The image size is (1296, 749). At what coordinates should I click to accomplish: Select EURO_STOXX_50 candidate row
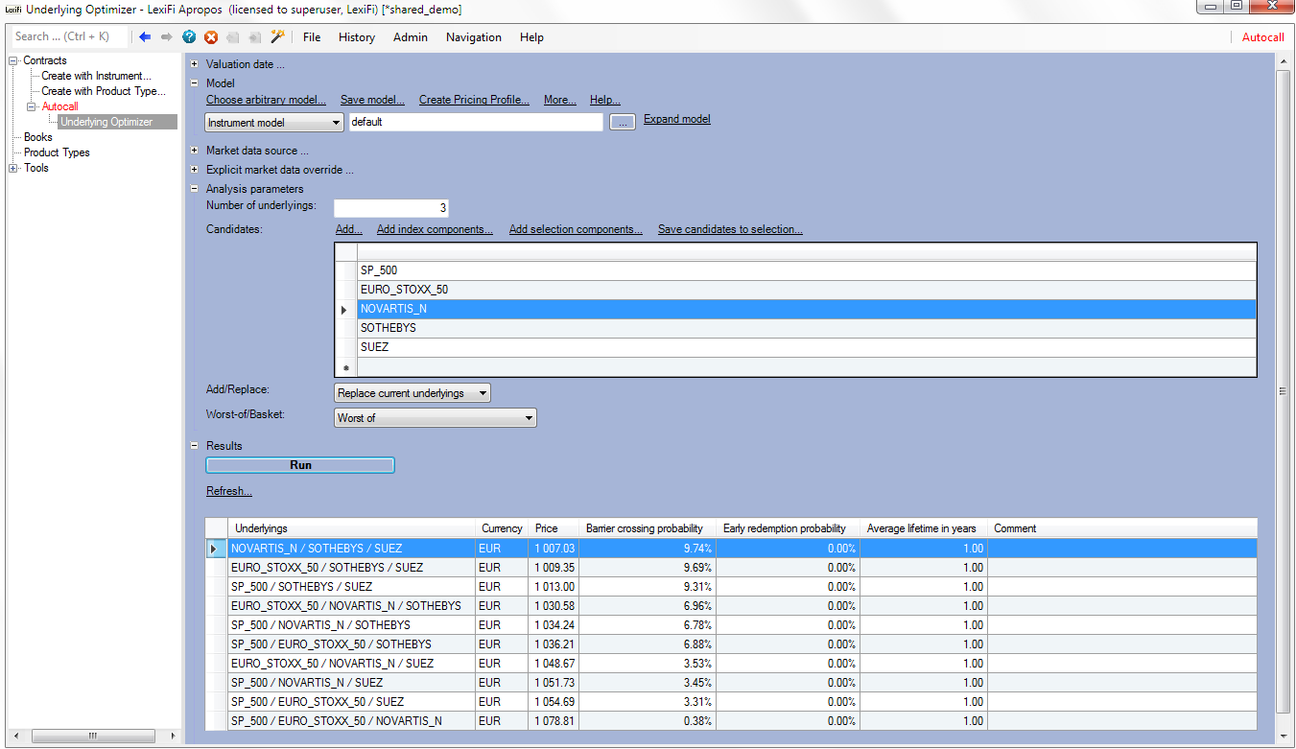[806, 290]
